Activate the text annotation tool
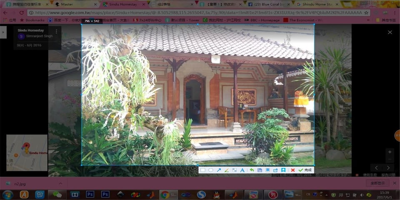 (x=242, y=170)
